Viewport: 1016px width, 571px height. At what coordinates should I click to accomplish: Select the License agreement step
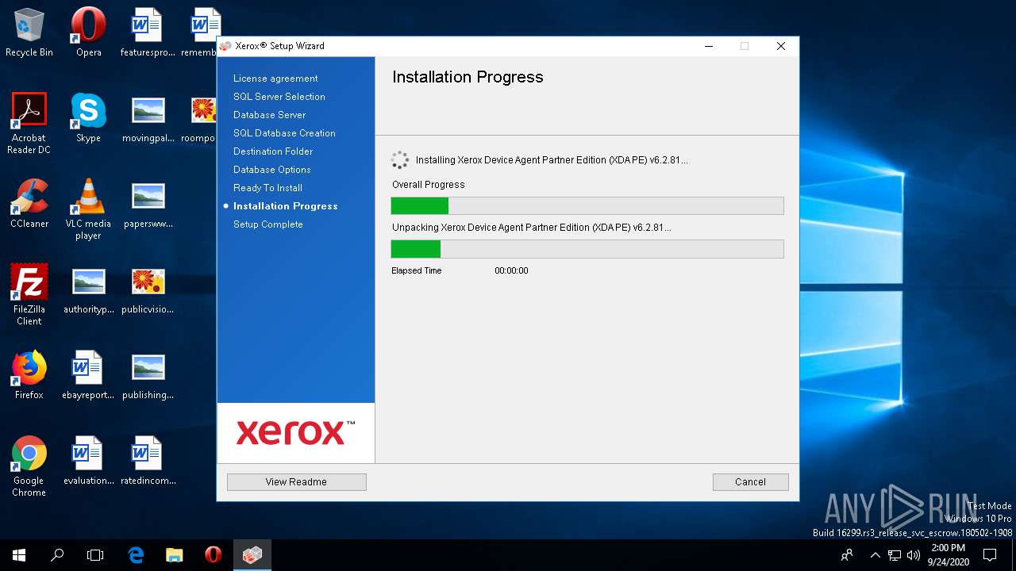point(275,79)
